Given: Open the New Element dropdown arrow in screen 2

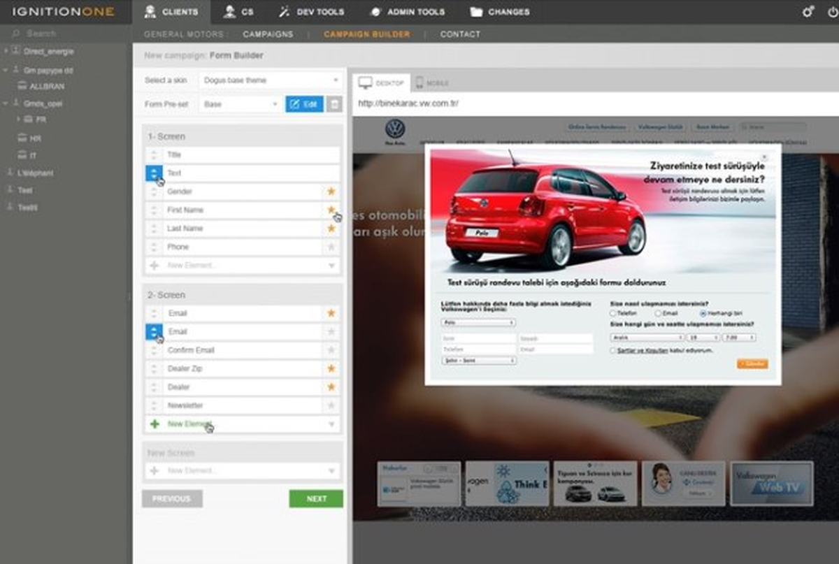Looking at the screenshot, I should [x=331, y=424].
